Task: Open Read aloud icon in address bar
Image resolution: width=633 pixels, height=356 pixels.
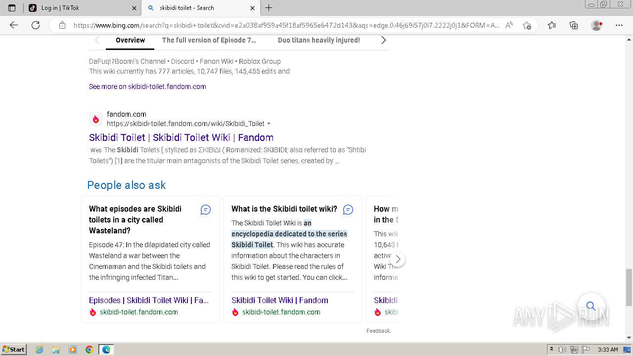Action: coord(509,25)
